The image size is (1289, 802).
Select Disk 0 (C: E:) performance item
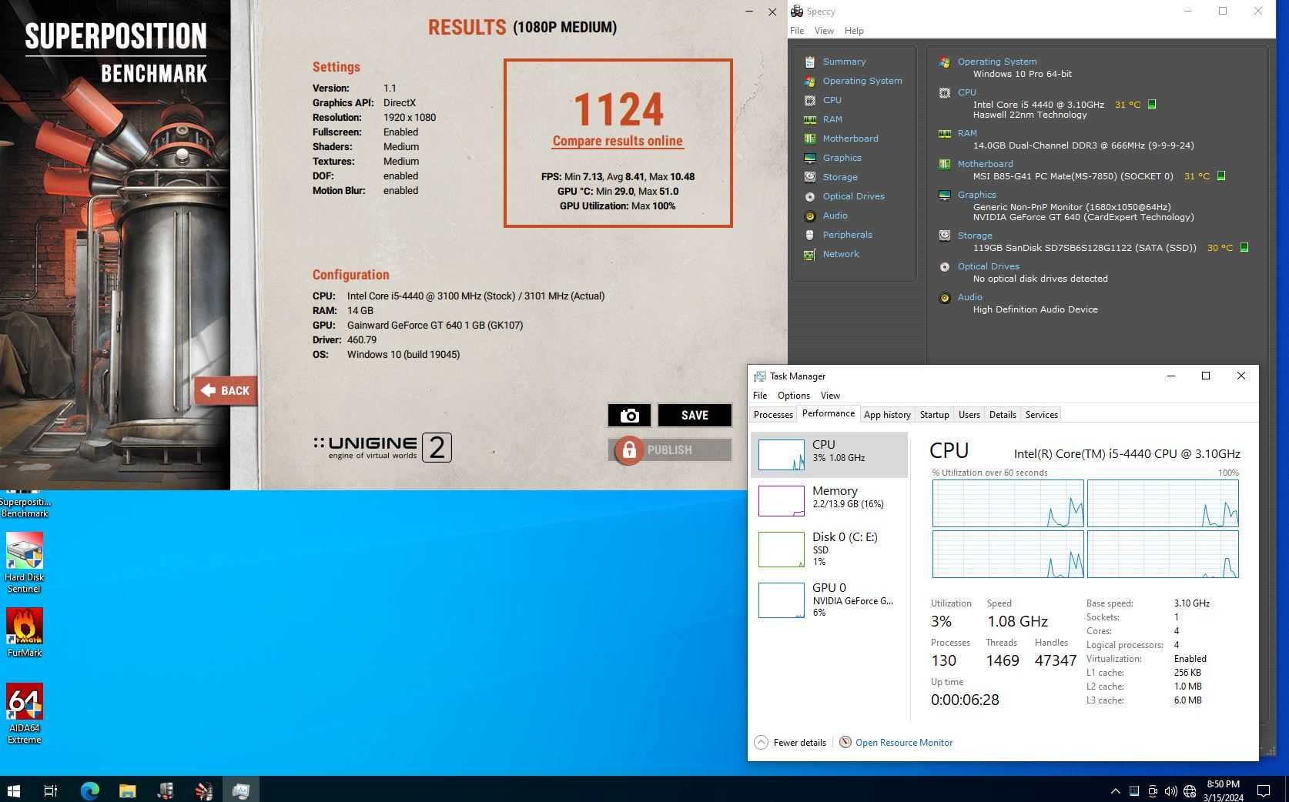[x=829, y=549]
